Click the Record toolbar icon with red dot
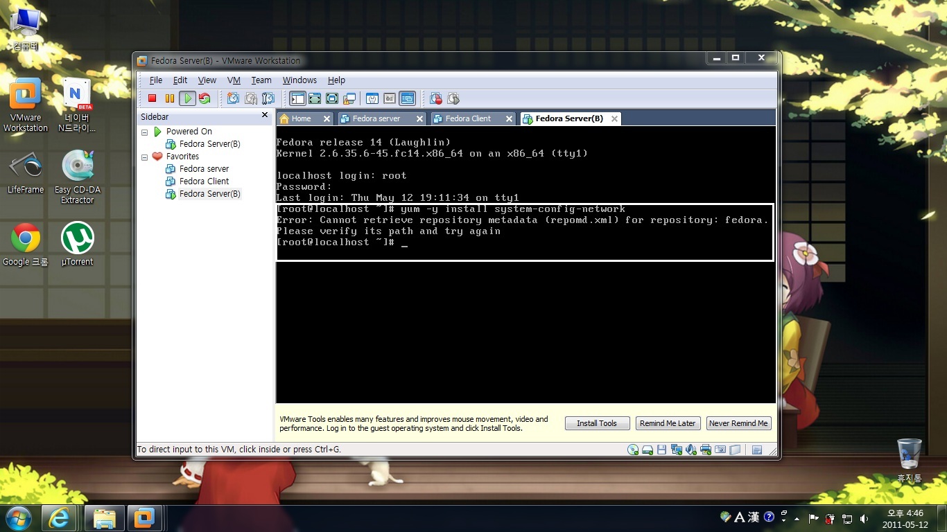 436,98
